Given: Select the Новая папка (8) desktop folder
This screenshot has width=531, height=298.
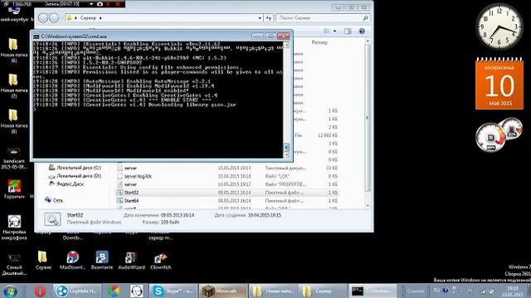Looking at the screenshot, I should click(x=14, y=122).
